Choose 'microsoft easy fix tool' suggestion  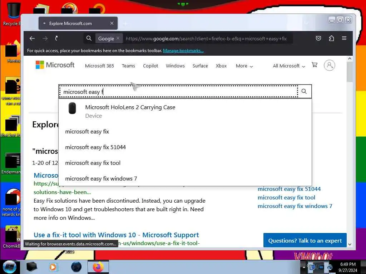(185, 163)
